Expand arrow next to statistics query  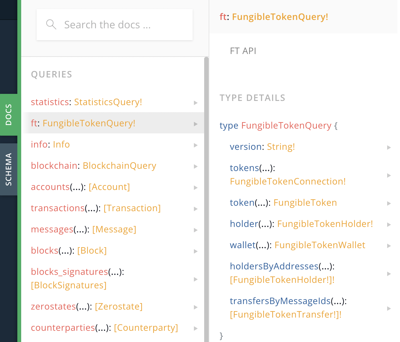pyautogui.click(x=196, y=103)
